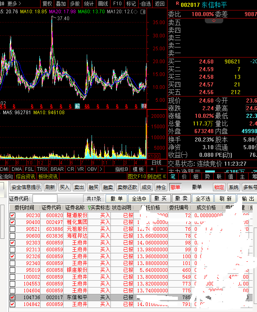Click 锁定 to lock the trading panel

(x=219, y=187)
